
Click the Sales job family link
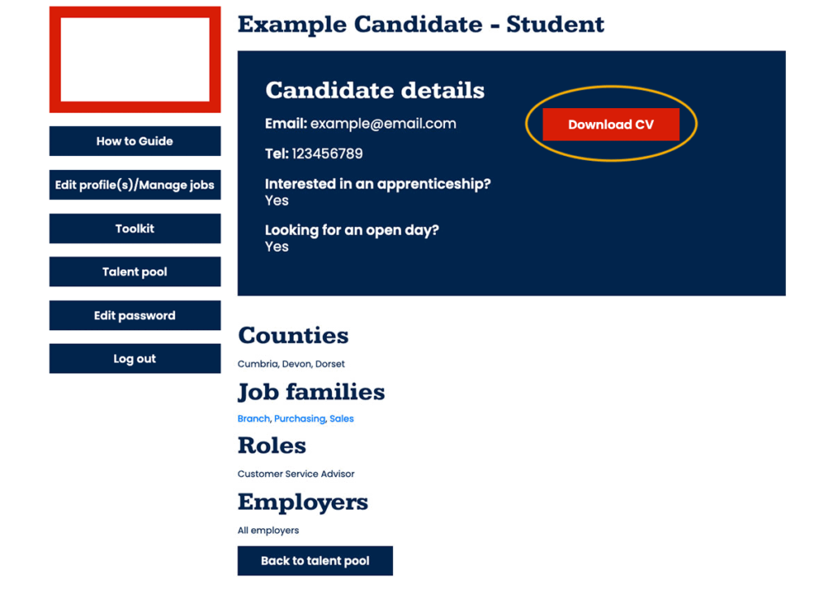pyautogui.click(x=342, y=419)
